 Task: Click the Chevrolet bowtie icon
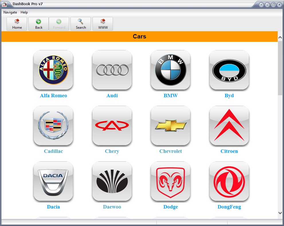pyautogui.click(x=171, y=126)
